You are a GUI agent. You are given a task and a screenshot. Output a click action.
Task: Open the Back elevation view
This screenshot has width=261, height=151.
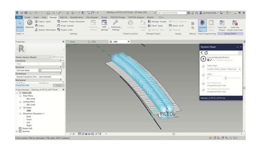coord(29,117)
